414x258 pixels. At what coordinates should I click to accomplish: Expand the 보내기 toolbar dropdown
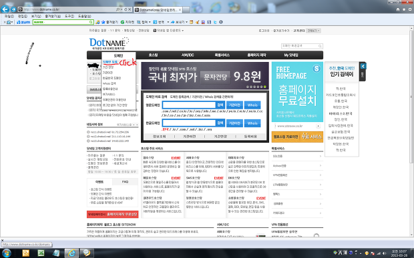click(187, 22)
